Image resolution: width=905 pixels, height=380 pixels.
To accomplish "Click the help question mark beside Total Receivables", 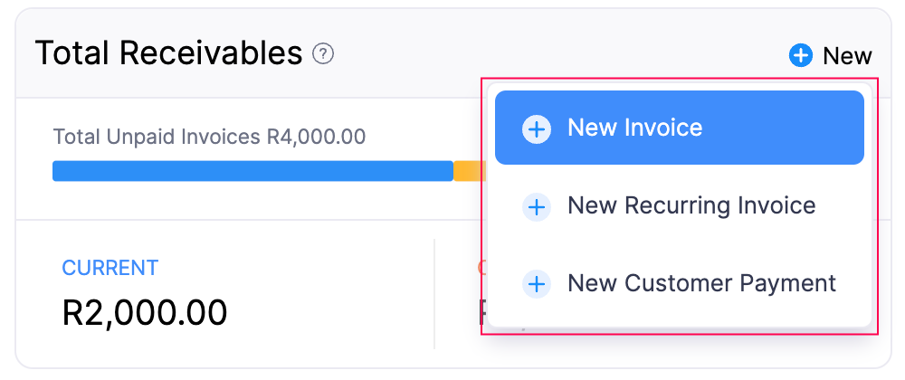I will click(x=323, y=54).
